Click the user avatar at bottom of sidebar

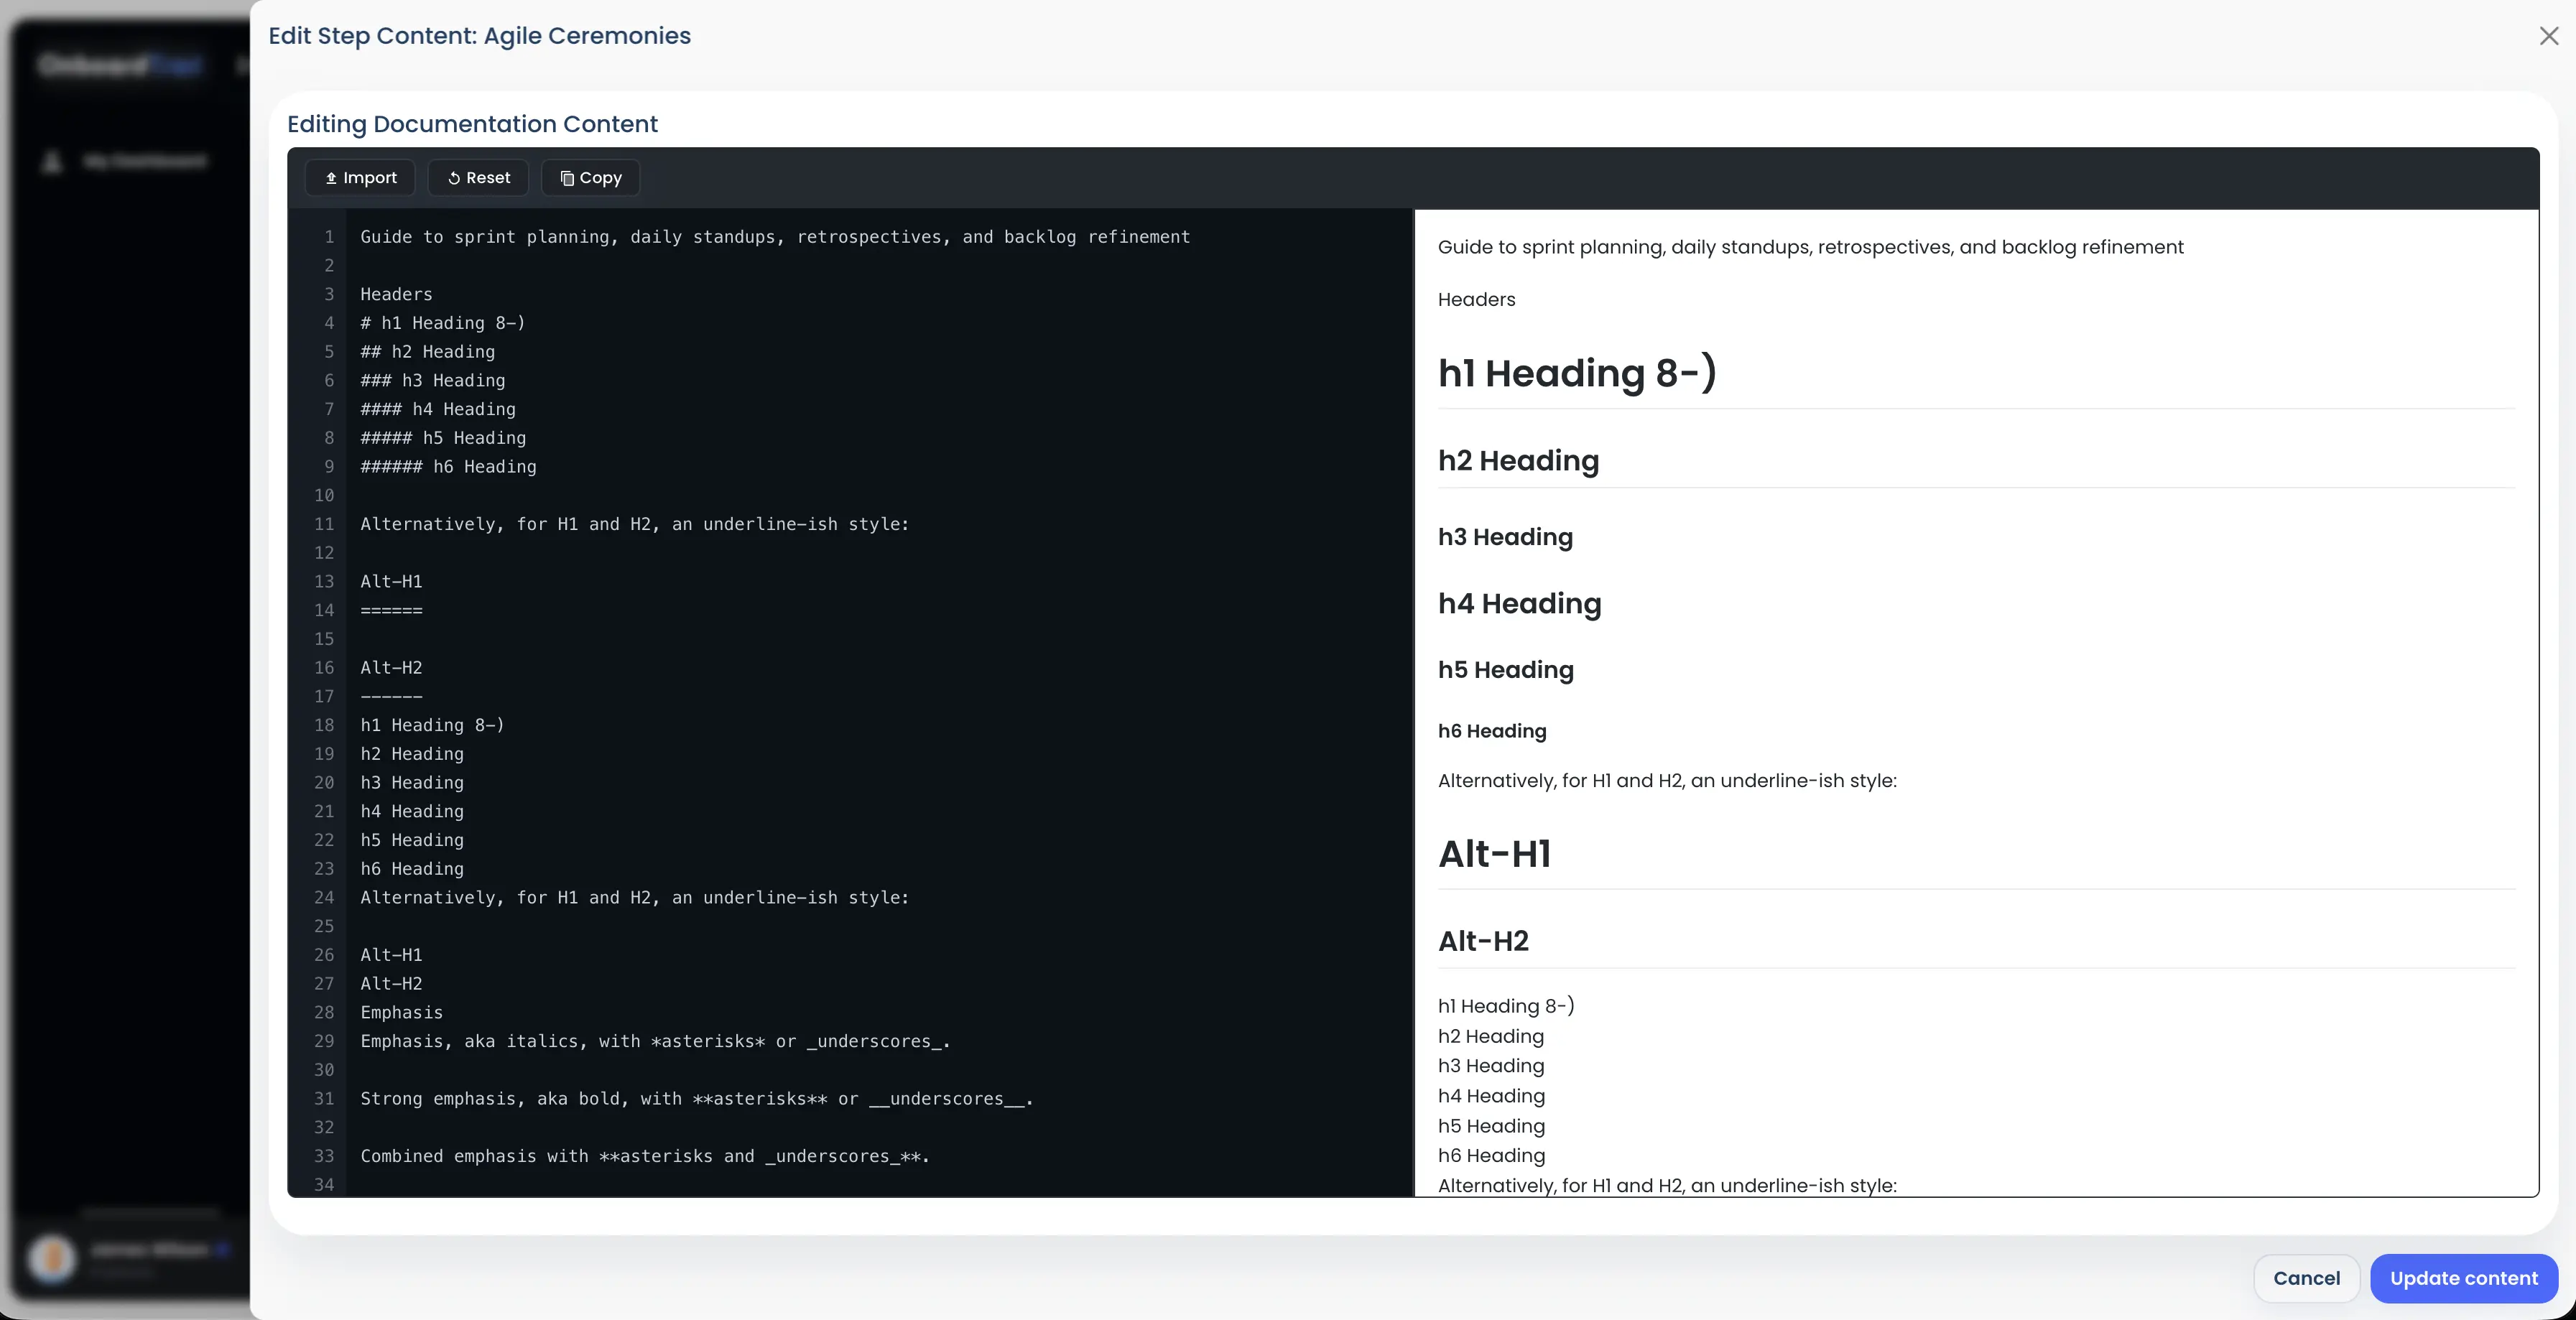click(53, 1260)
